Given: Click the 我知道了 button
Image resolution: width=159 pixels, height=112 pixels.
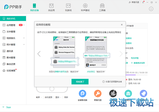Looking at the screenshot, I should 80,82.
